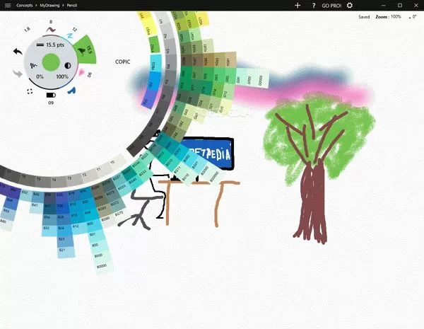Screen dimensions: 424x329
Task: Select the cyan marker tool
Action: coord(70,35)
